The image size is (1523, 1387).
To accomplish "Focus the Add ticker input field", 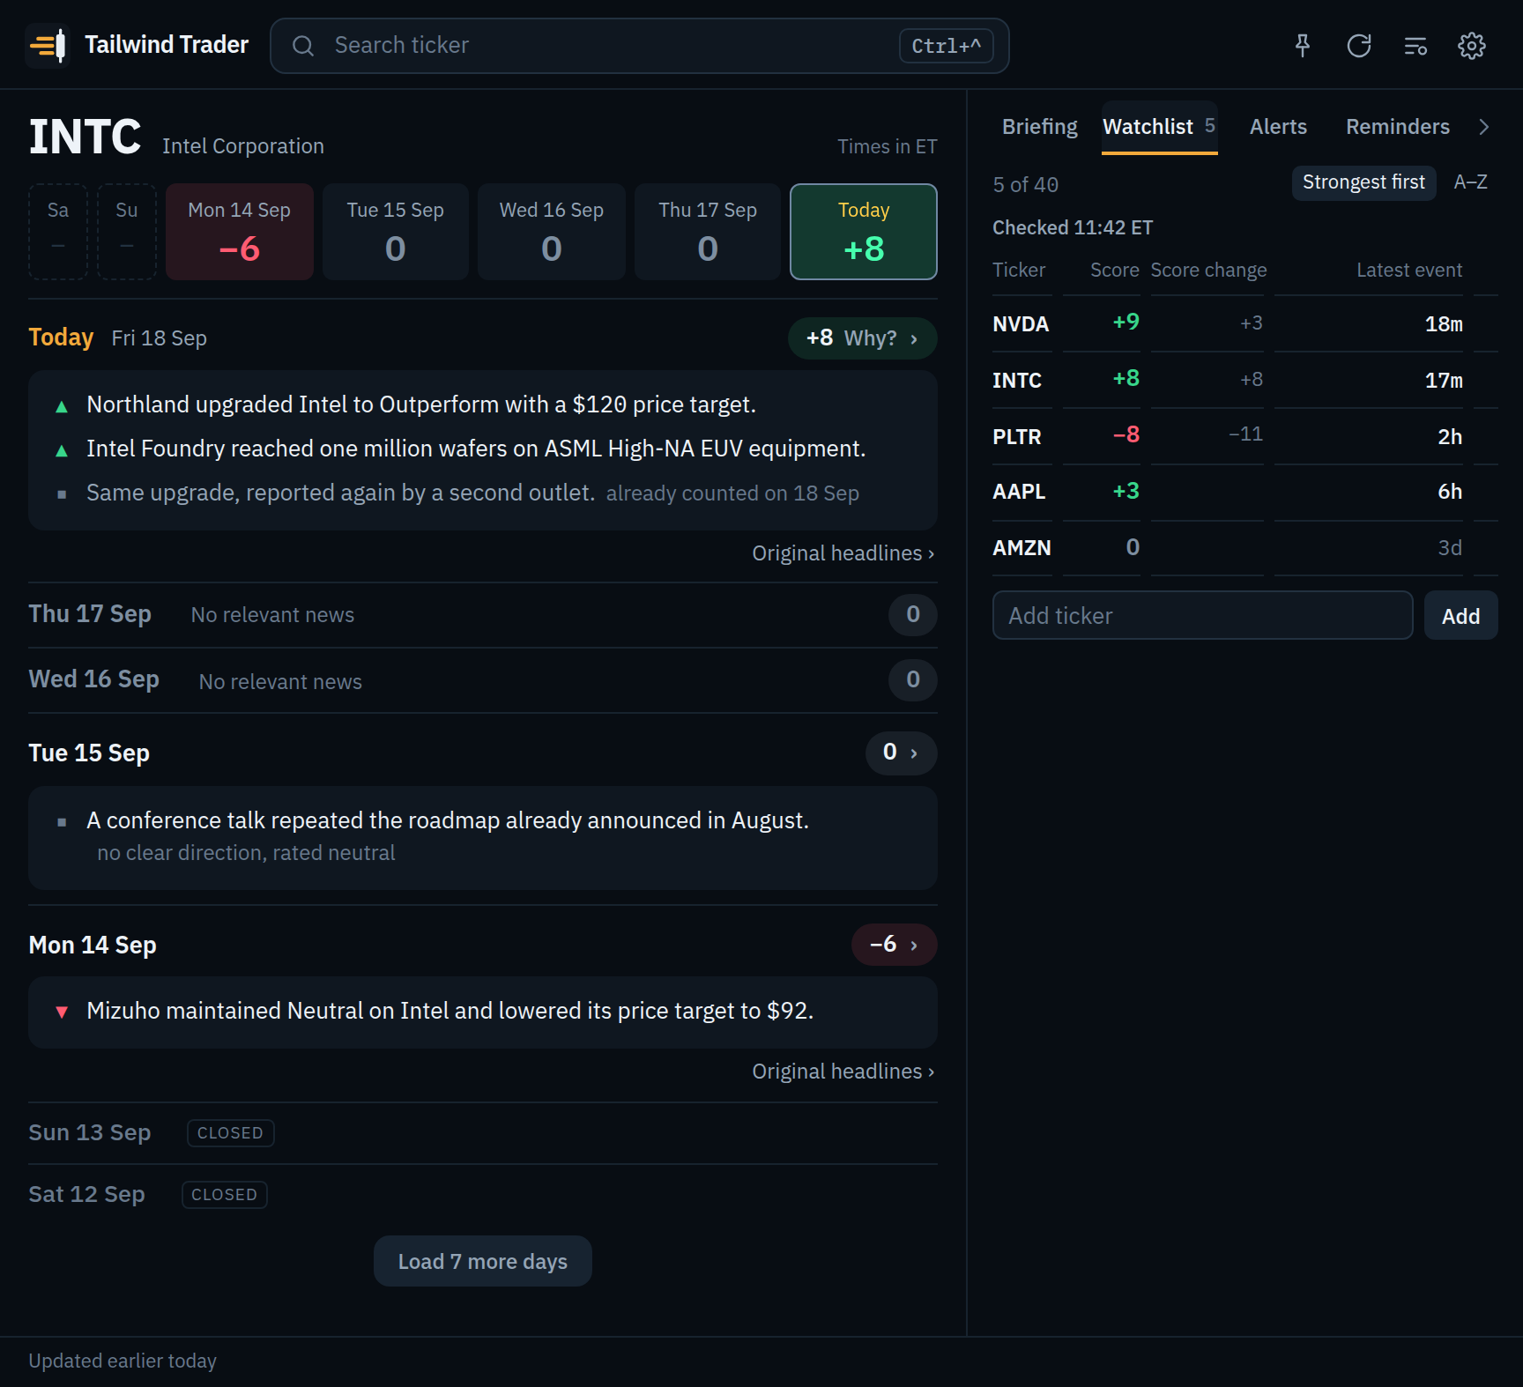I will [1202, 616].
